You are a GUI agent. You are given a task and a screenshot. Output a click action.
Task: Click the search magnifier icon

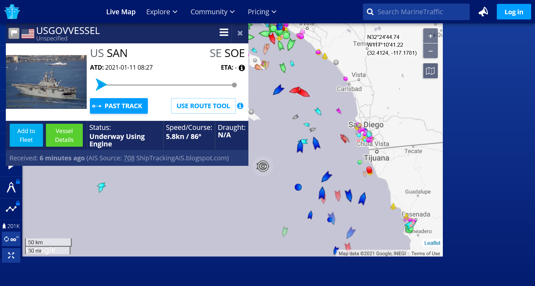(370, 12)
